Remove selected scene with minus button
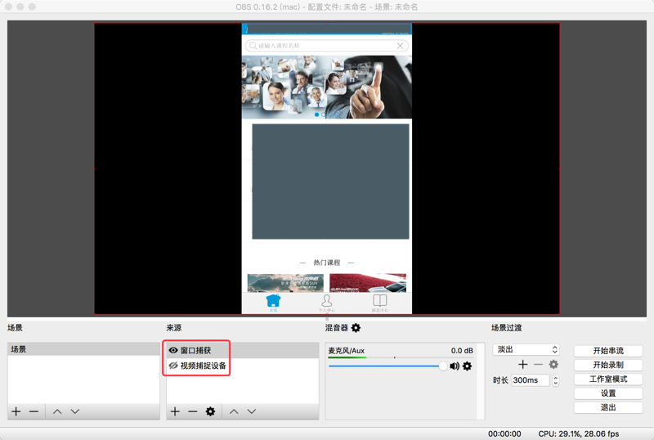The image size is (654, 440). (34, 411)
